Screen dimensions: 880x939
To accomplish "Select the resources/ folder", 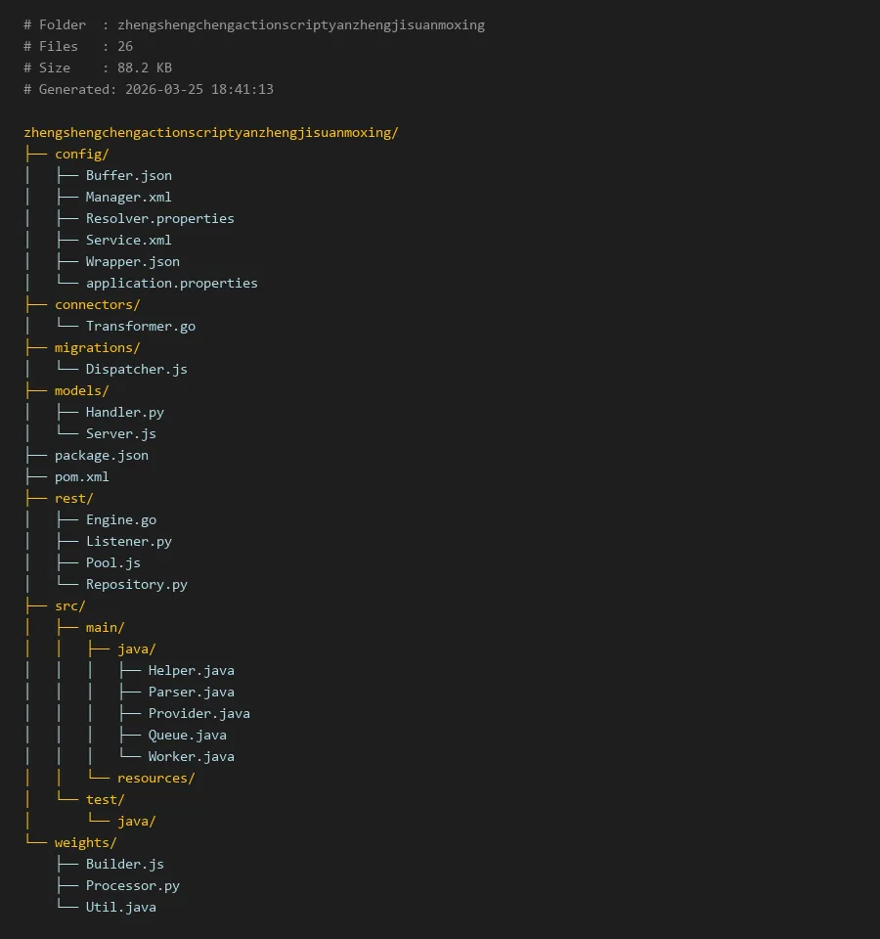I will (x=155, y=778).
